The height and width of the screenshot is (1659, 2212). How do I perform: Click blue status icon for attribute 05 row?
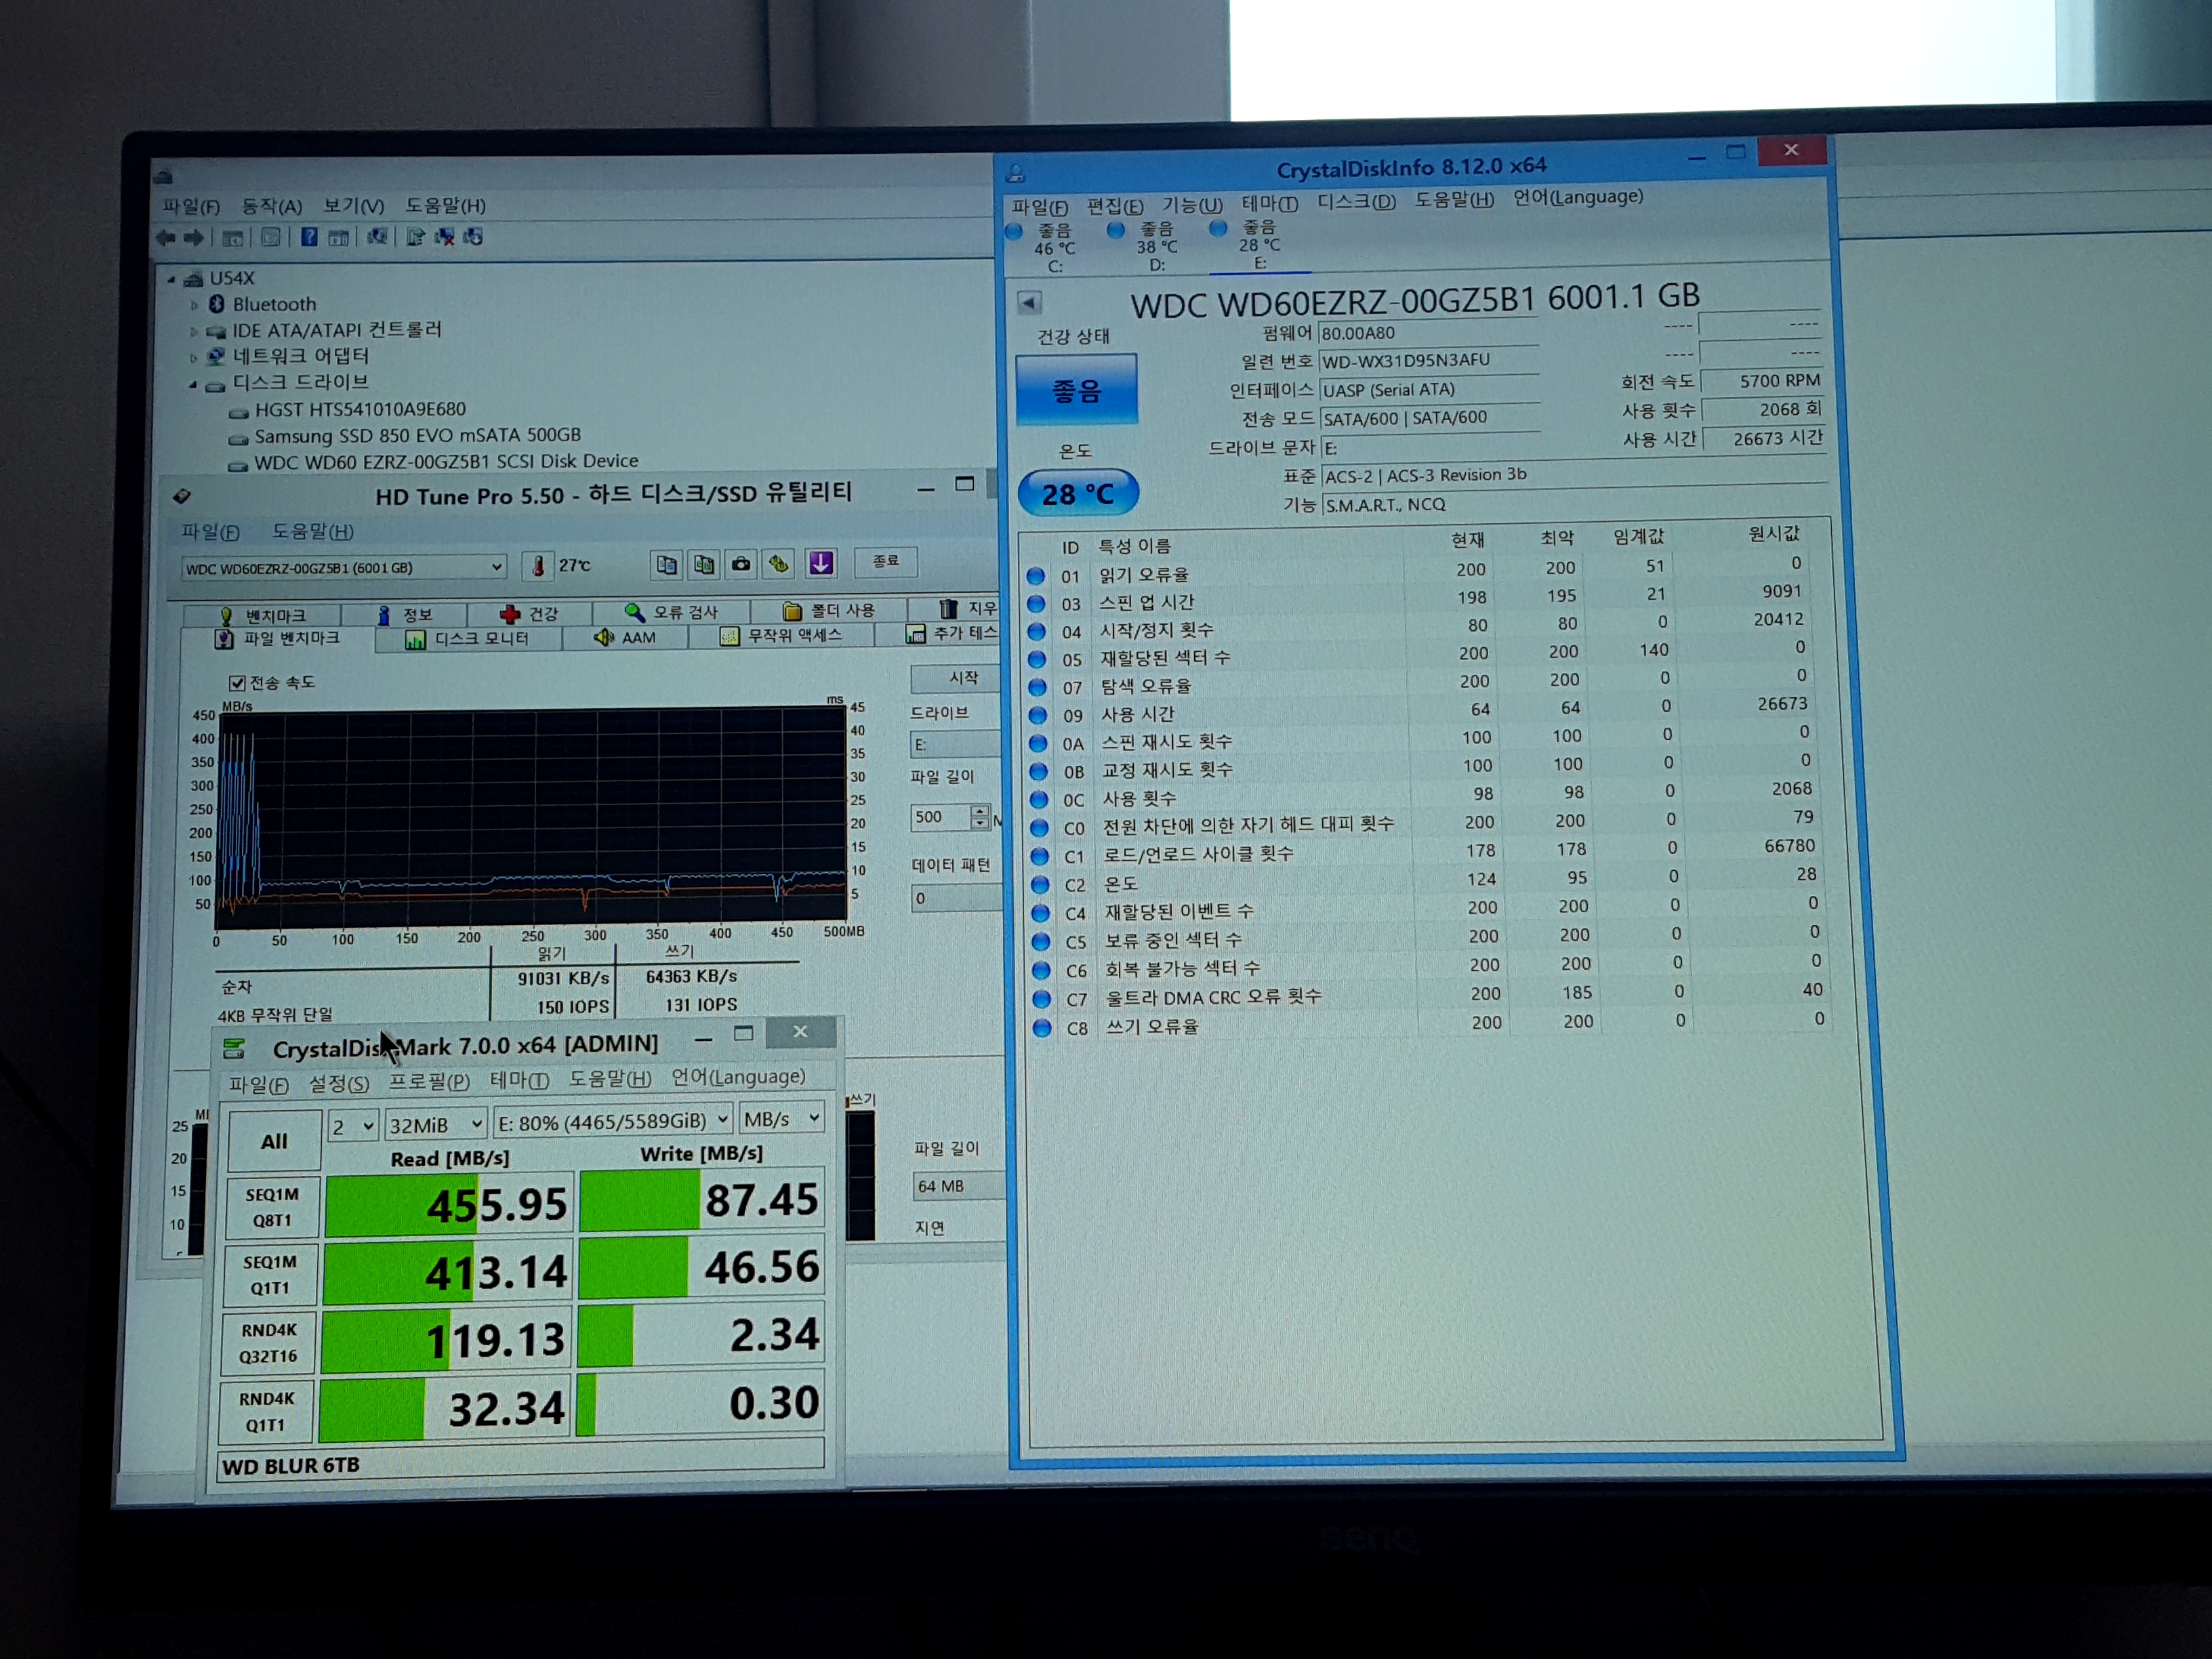[1037, 659]
